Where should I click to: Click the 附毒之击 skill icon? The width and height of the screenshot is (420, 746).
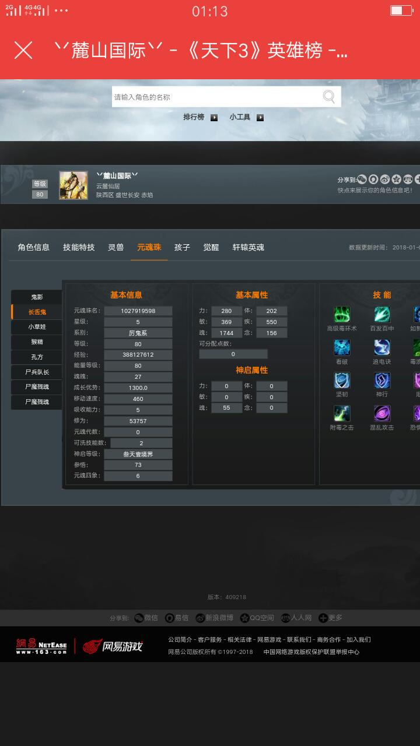pos(342,414)
